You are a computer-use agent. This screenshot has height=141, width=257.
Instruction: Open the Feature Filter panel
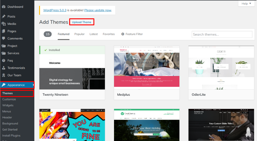[132, 34]
